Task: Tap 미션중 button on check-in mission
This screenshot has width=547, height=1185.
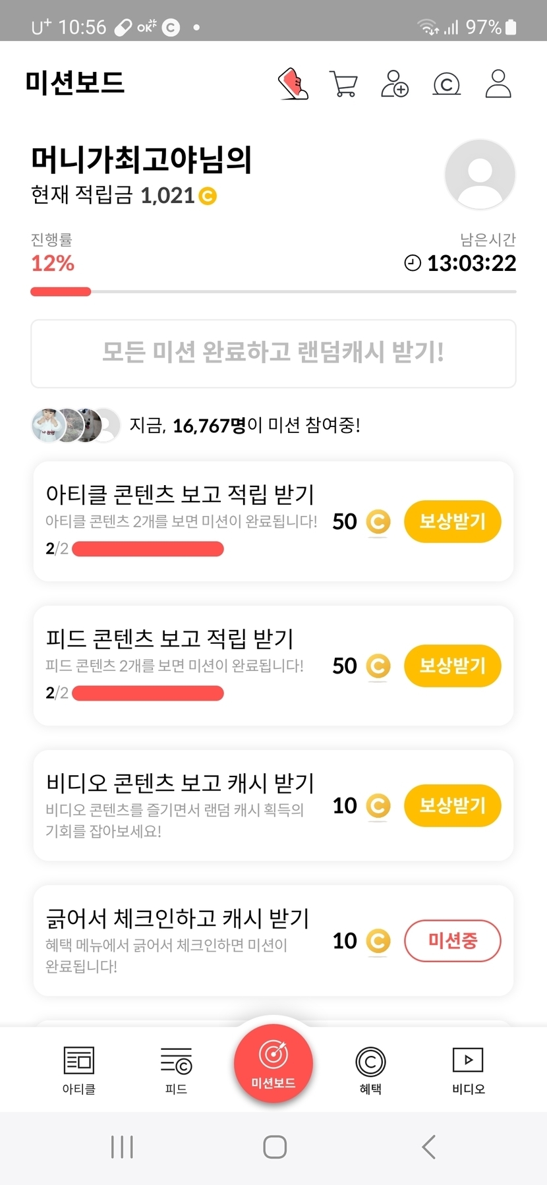Action: click(452, 940)
